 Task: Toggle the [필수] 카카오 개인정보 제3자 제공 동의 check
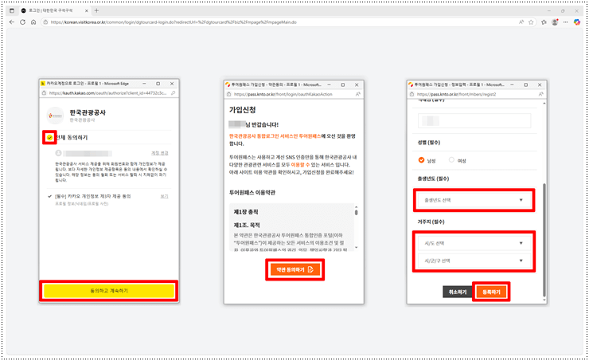pyautogui.click(x=49, y=196)
